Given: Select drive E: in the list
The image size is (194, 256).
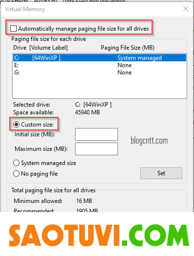Looking at the screenshot, I should [x=99, y=65].
